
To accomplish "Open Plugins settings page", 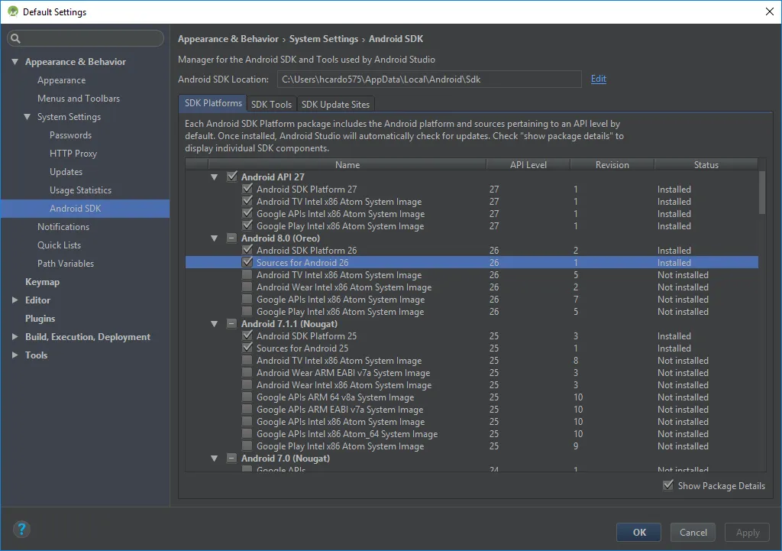I will coord(40,319).
